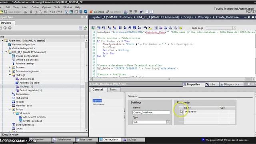Switch to the Diagnostics tab
Screen dimensions: 256x144
point(231,84)
